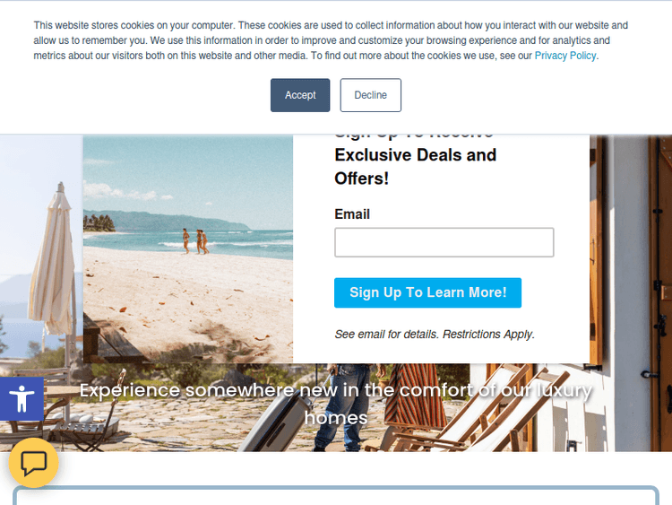Click the Restrictions Apply disclaimer text
Screen dimensions: 672x505
pos(435,335)
